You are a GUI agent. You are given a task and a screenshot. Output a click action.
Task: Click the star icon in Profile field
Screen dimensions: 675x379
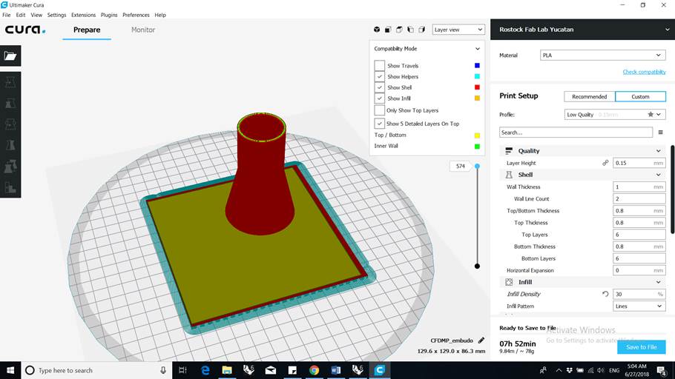(x=651, y=114)
